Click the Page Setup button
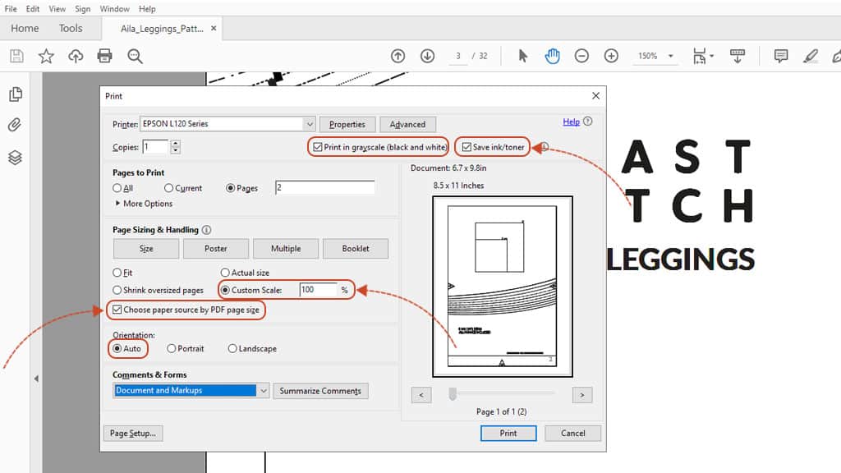 click(x=132, y=434)
